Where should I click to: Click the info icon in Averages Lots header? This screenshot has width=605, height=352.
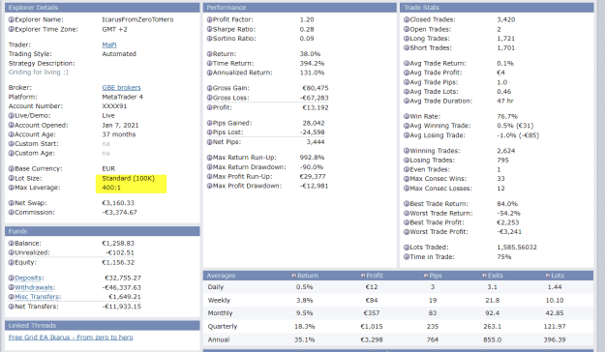coord(548,276)
